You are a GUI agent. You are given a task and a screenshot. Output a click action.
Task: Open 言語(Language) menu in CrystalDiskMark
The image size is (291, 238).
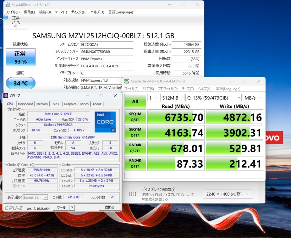point(228,89)
